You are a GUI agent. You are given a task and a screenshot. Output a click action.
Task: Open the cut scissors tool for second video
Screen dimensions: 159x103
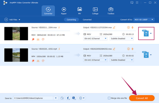38,61
